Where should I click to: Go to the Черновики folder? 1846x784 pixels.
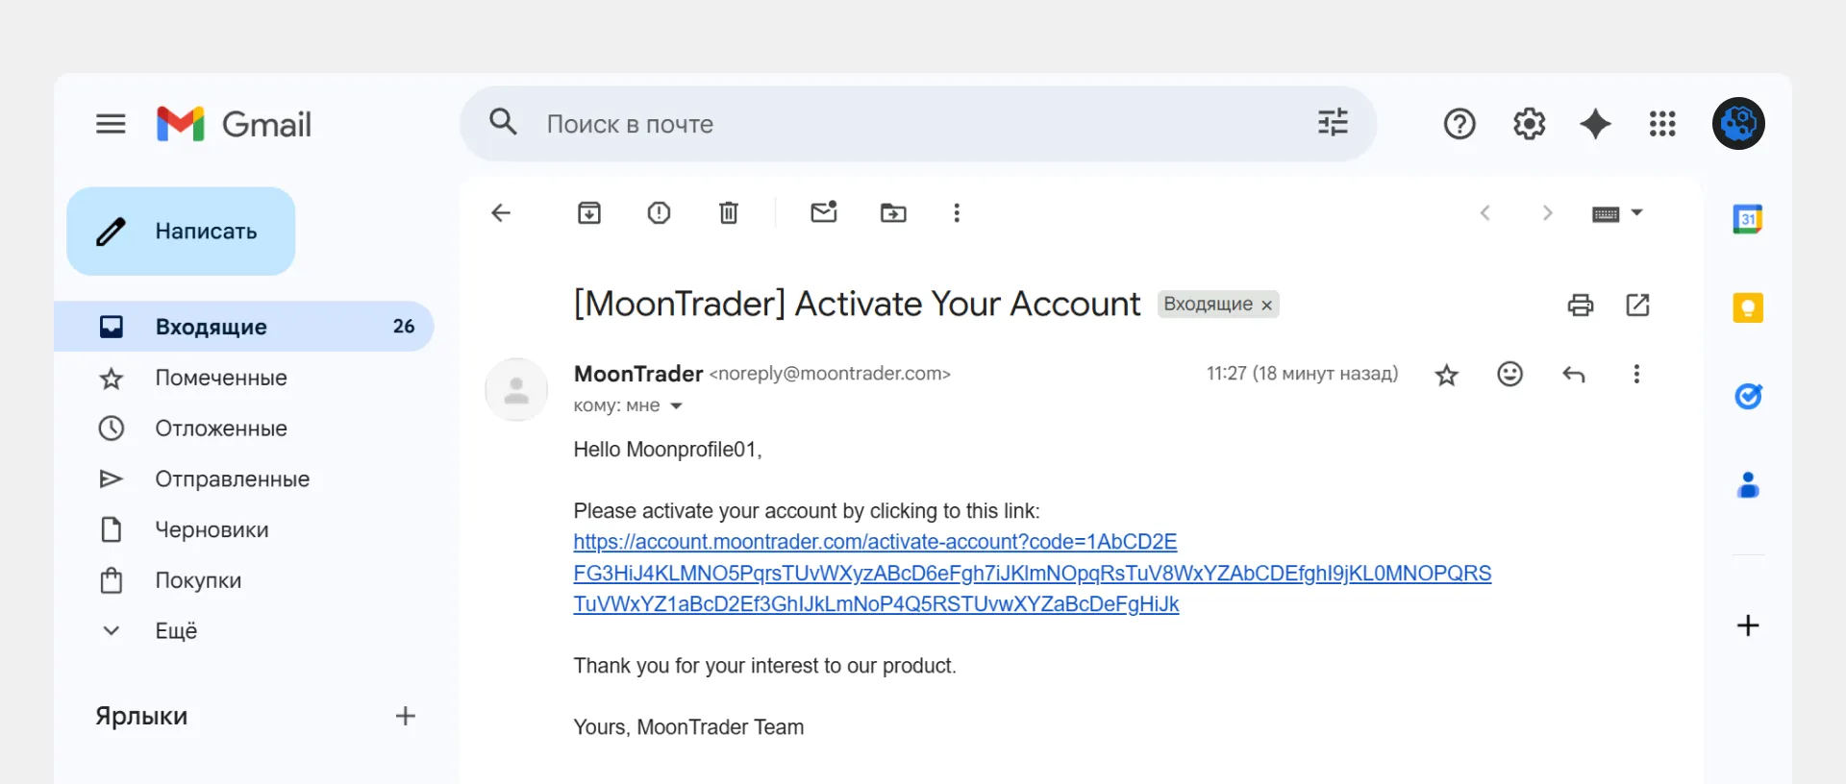(x=212, y=530)
